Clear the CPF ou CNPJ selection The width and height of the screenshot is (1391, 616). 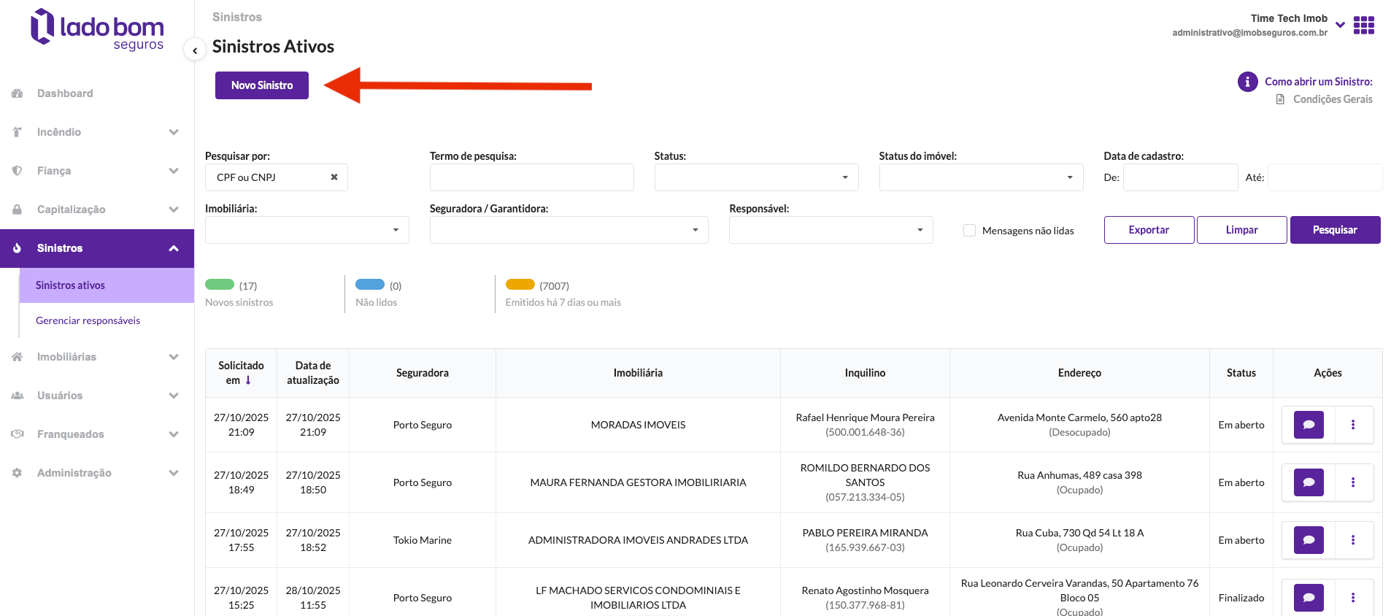(334, 177)
